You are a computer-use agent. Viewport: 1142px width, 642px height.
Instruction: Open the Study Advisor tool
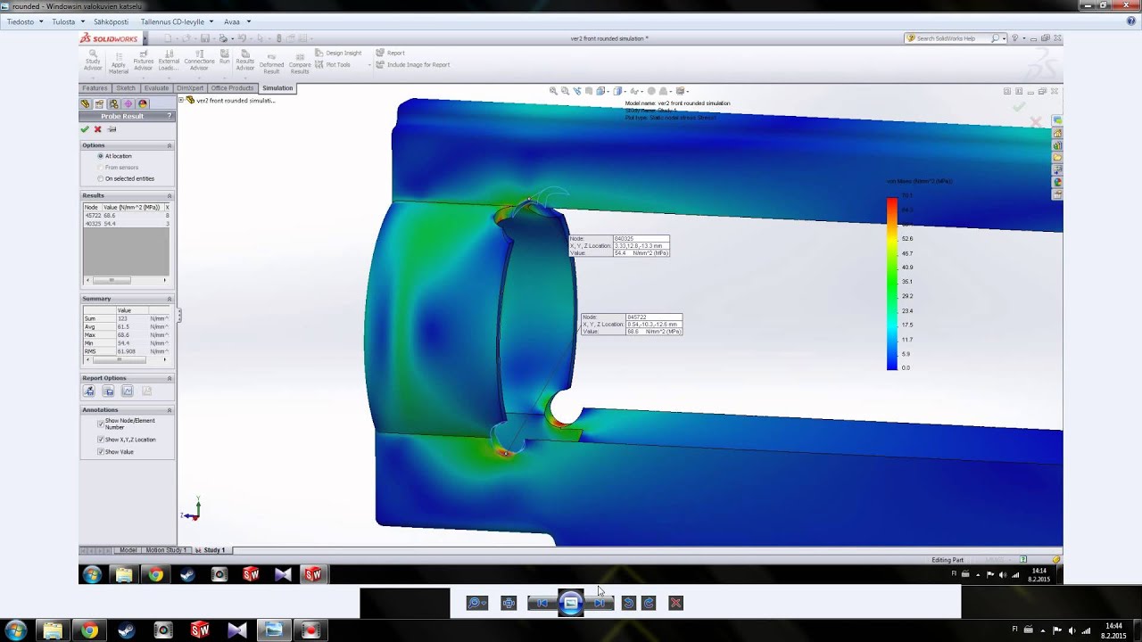tap(93, 60)
